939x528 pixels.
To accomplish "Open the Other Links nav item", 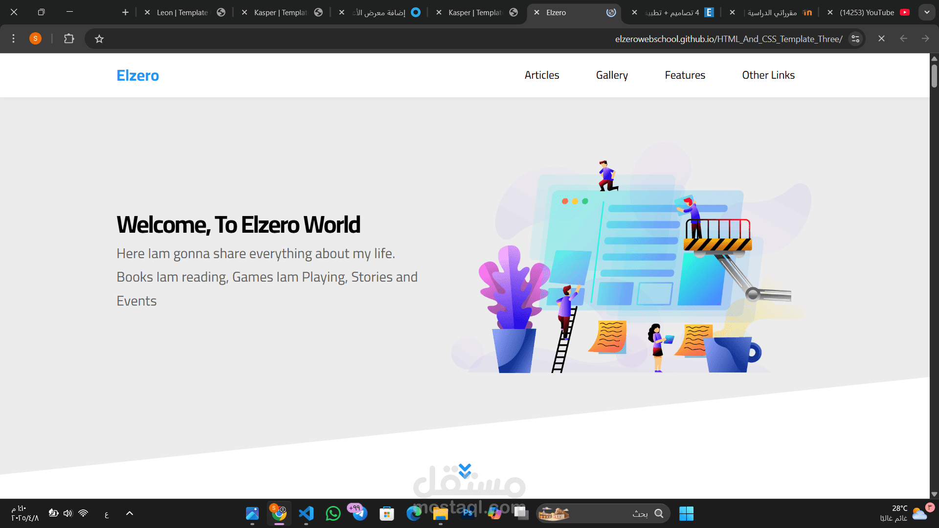I will (768, 75).
